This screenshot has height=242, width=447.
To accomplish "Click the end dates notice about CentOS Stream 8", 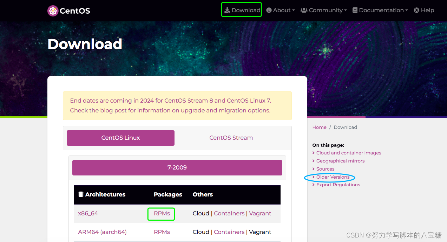I will coord(171,101).
